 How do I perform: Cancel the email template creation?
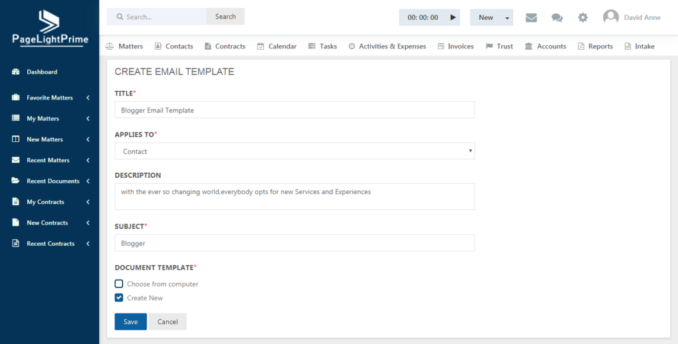(168, 321)
